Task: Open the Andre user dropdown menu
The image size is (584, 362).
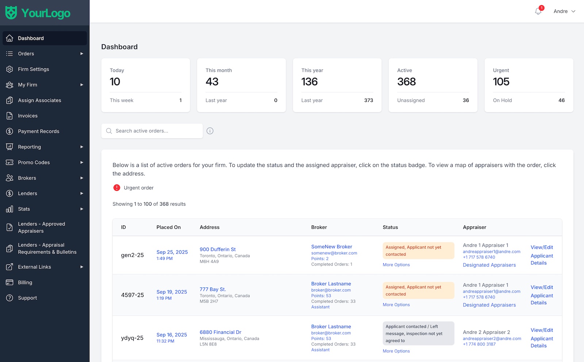Action: 564,11
